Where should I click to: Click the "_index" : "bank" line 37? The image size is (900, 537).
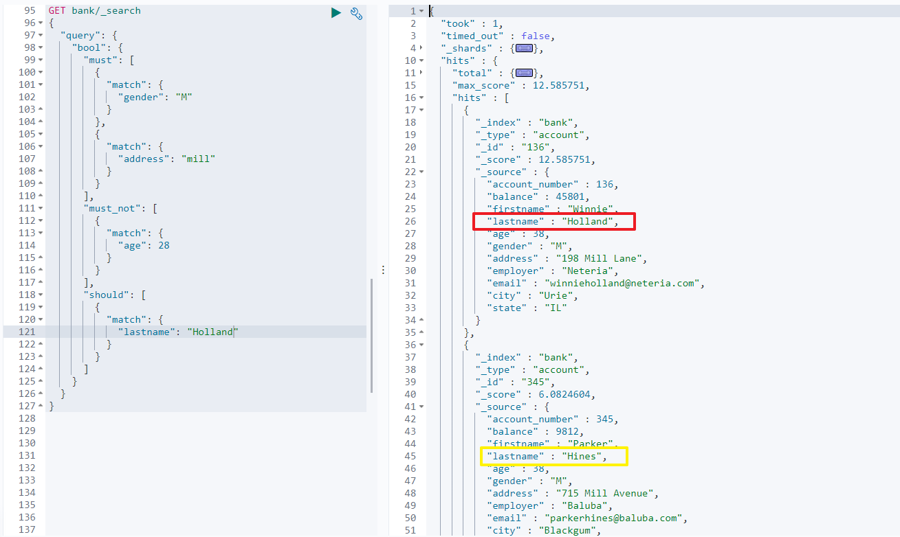point(527,358)
